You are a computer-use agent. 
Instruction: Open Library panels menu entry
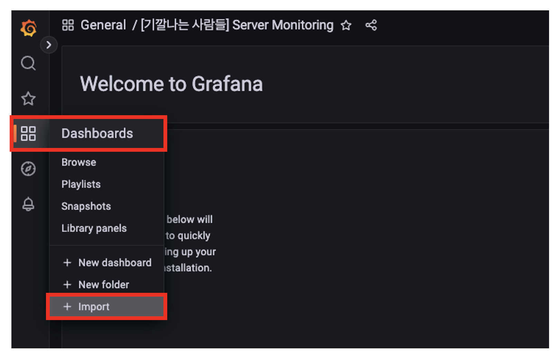pos(94,228)
